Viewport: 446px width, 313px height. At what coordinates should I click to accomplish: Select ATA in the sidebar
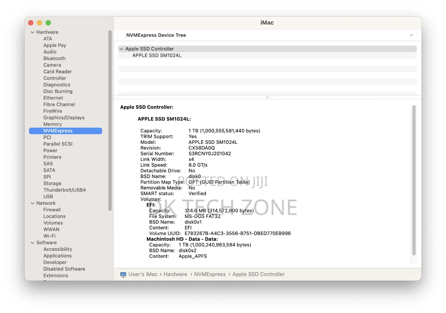coord(48,39)
